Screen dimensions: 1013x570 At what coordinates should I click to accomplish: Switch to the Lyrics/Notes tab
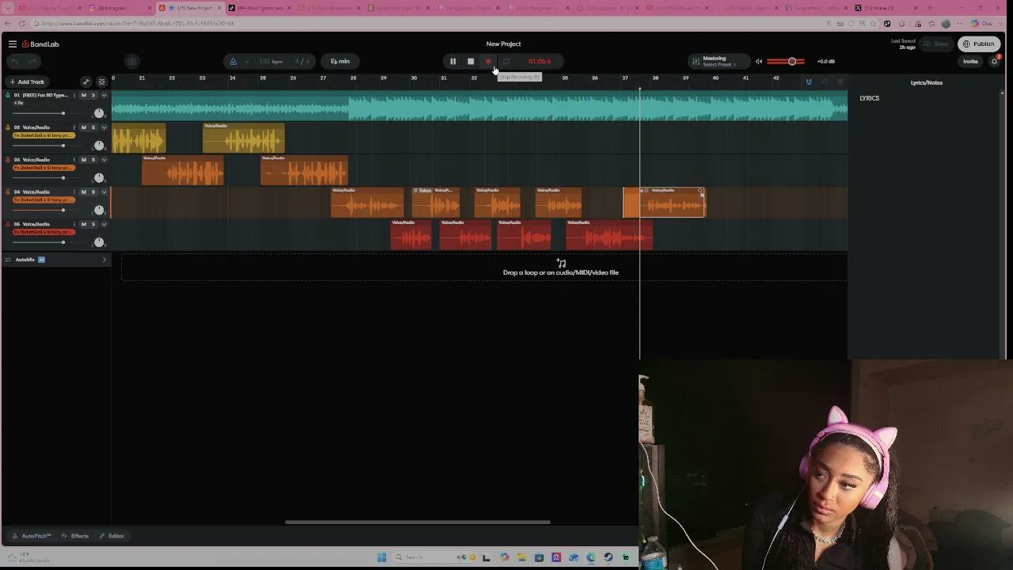point(926,82)
